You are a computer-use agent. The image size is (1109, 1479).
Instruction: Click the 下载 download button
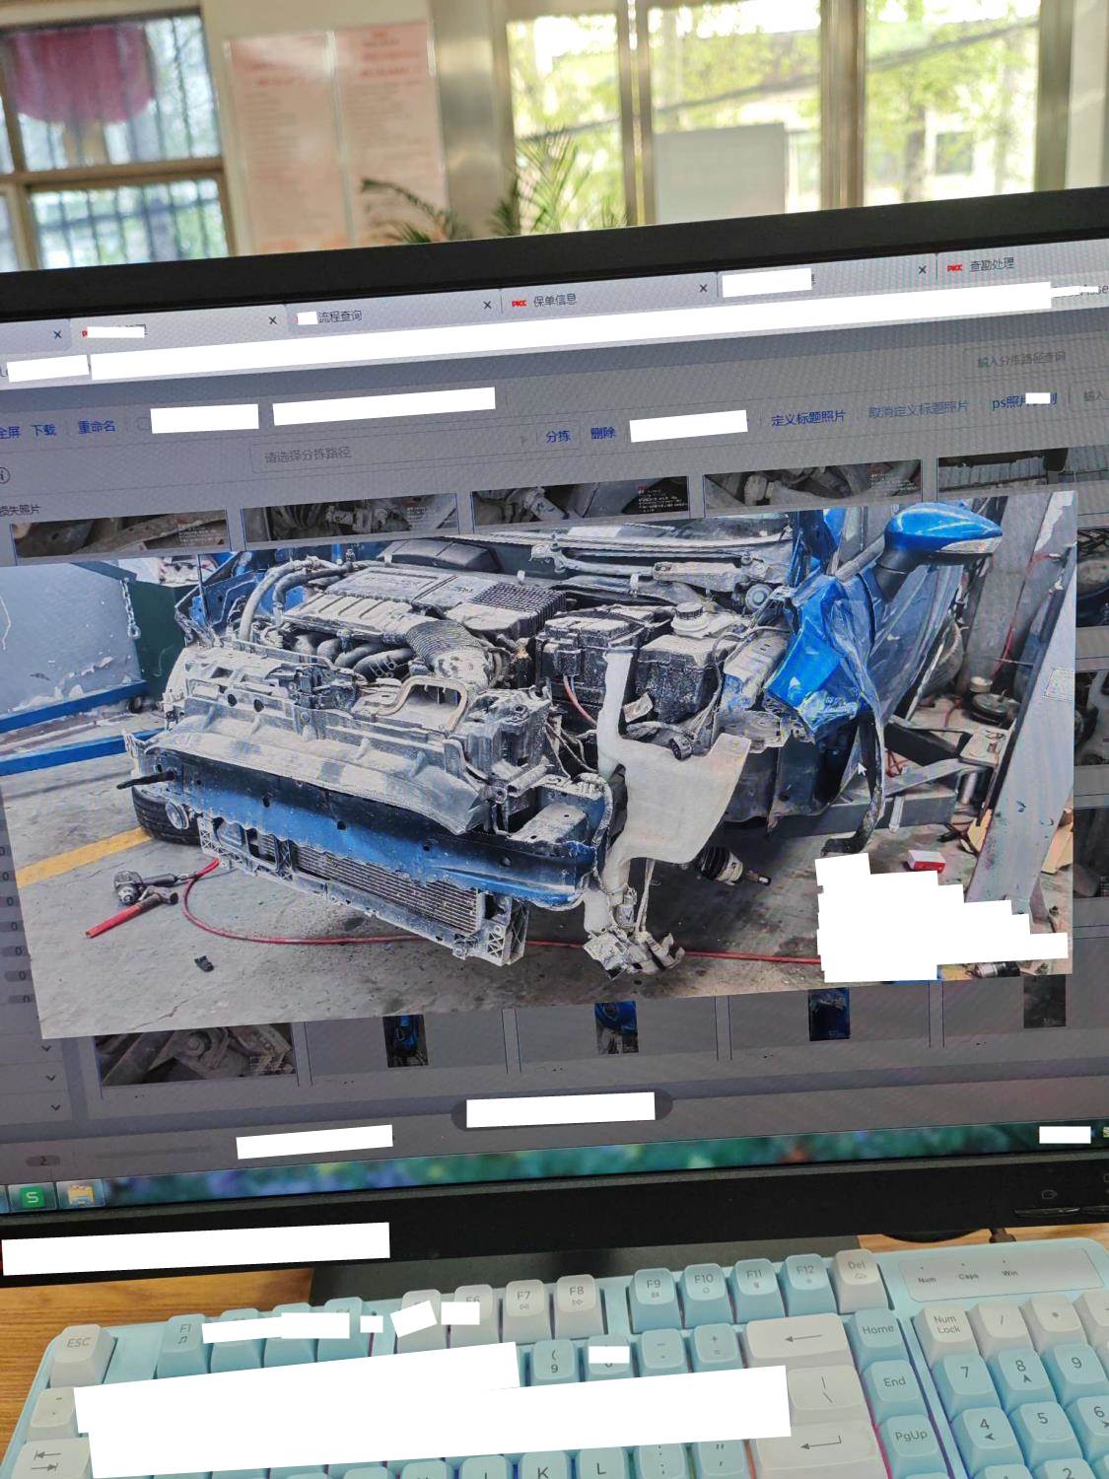(43, 430)
